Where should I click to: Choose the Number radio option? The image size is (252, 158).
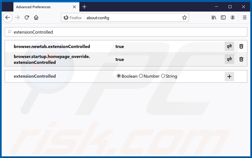click(x=141, y=76)
